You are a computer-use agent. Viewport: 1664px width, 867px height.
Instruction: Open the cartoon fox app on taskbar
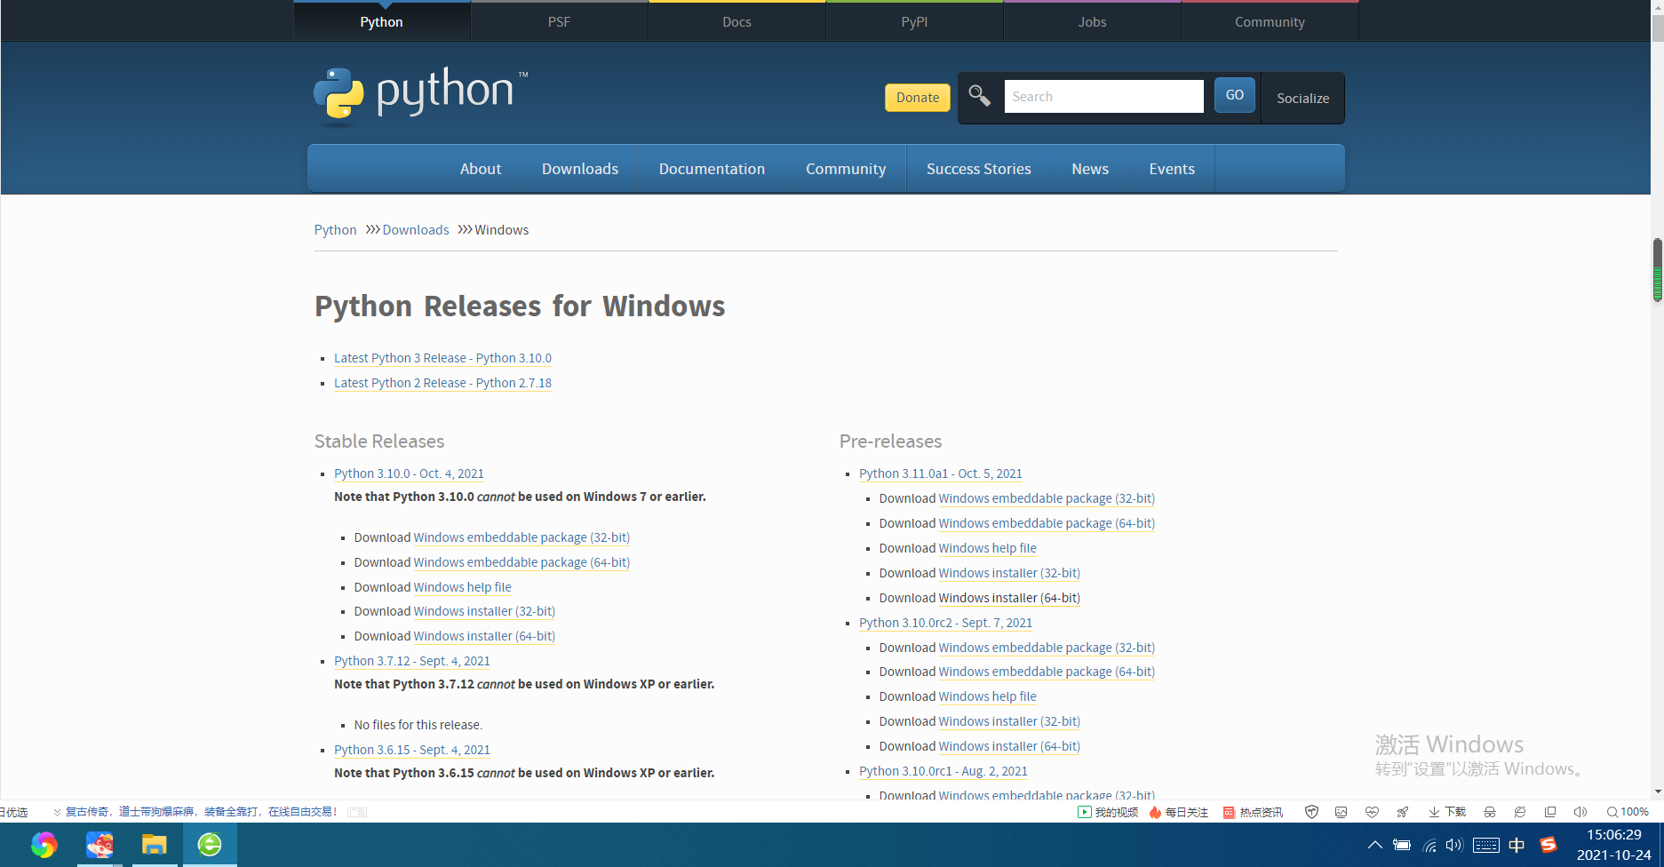tap(100, 845)
